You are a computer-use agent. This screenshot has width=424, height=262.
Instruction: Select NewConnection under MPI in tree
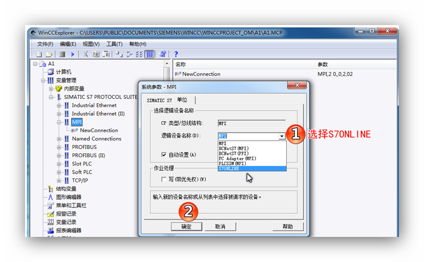click(99, 130)
